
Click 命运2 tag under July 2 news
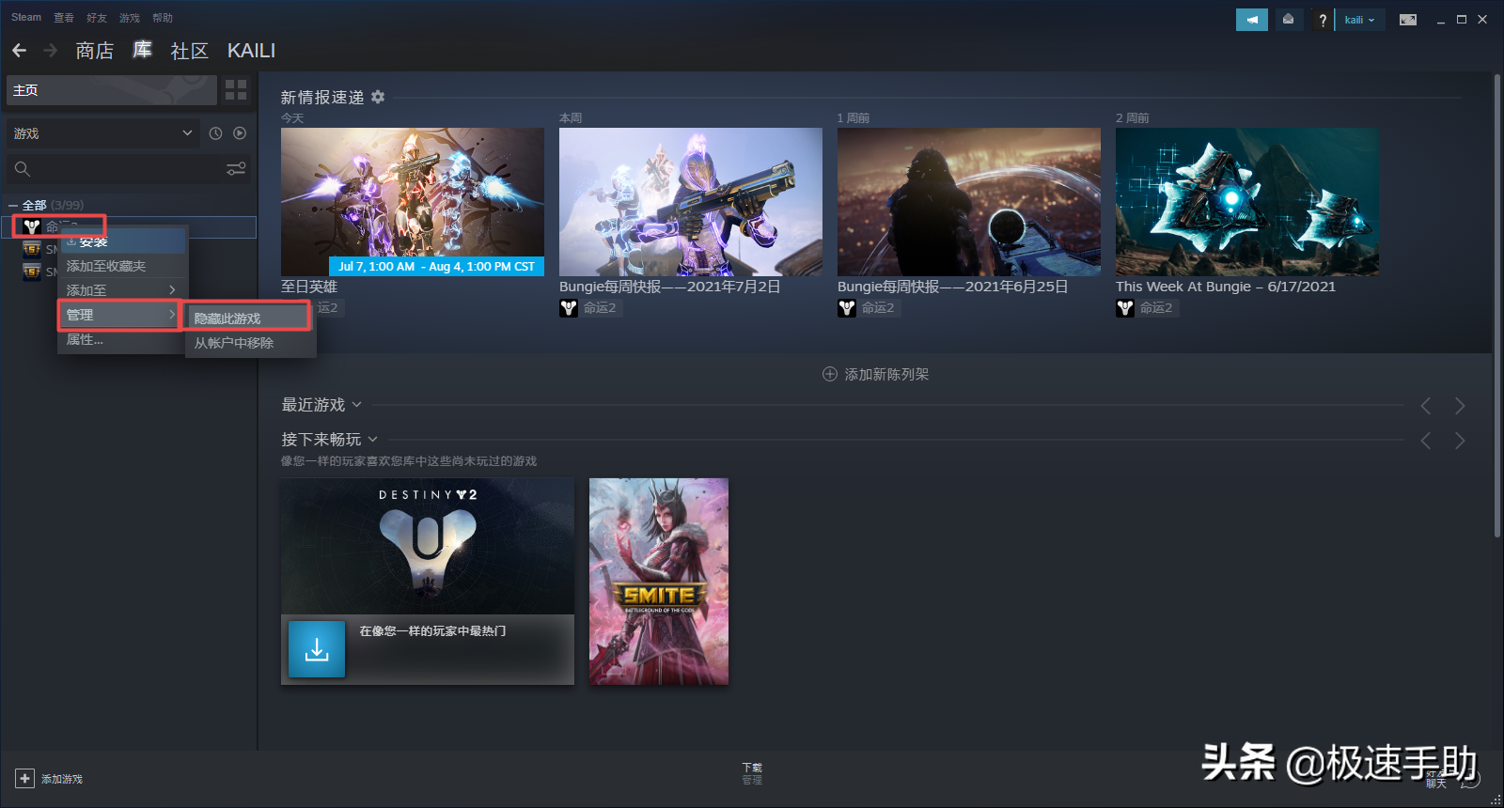point(600,308)
